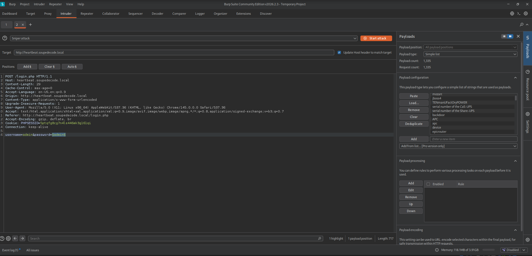Open the globe browser icon in the top bar
The width and height of the screenshot is (532, 256).
[512, 14]
